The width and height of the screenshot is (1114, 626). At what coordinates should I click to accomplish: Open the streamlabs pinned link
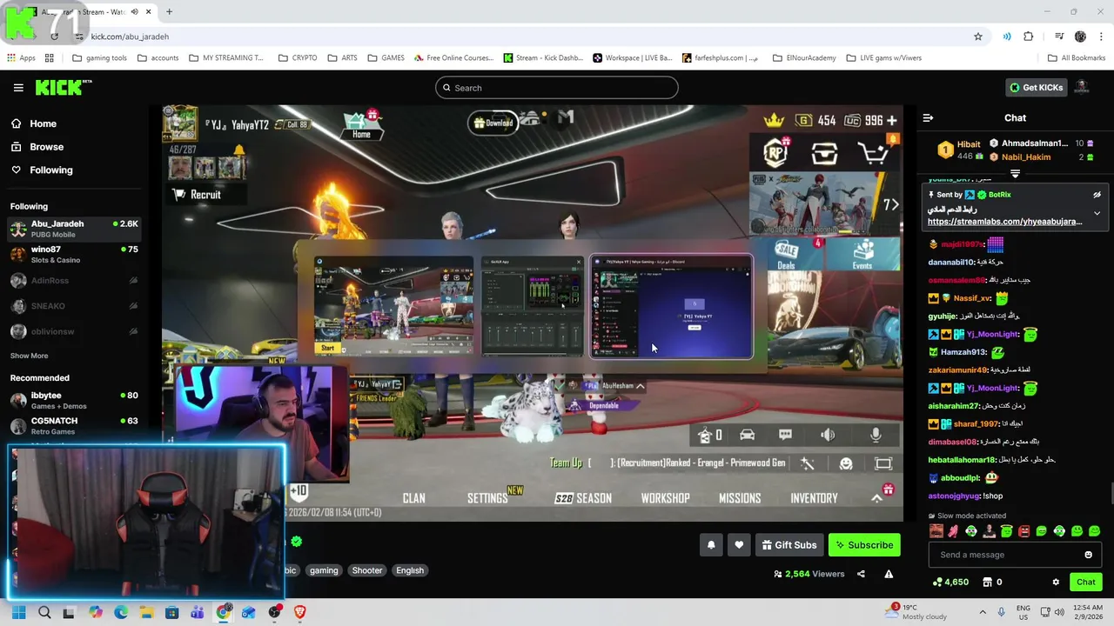1004,222
